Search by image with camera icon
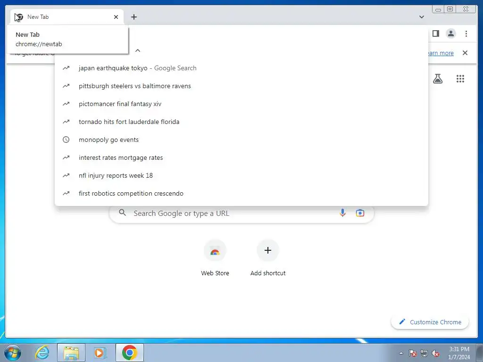 point(360,213)
